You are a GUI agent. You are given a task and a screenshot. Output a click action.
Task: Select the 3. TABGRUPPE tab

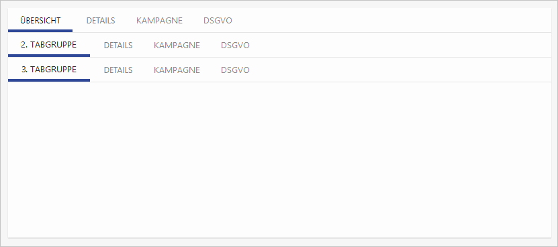click(x=49, y=70)
